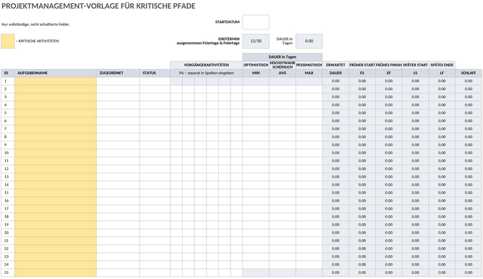Select the OPTIMISTISCH header cell
Viewport: 483px width, 279px height.
(x=256, y=65)
